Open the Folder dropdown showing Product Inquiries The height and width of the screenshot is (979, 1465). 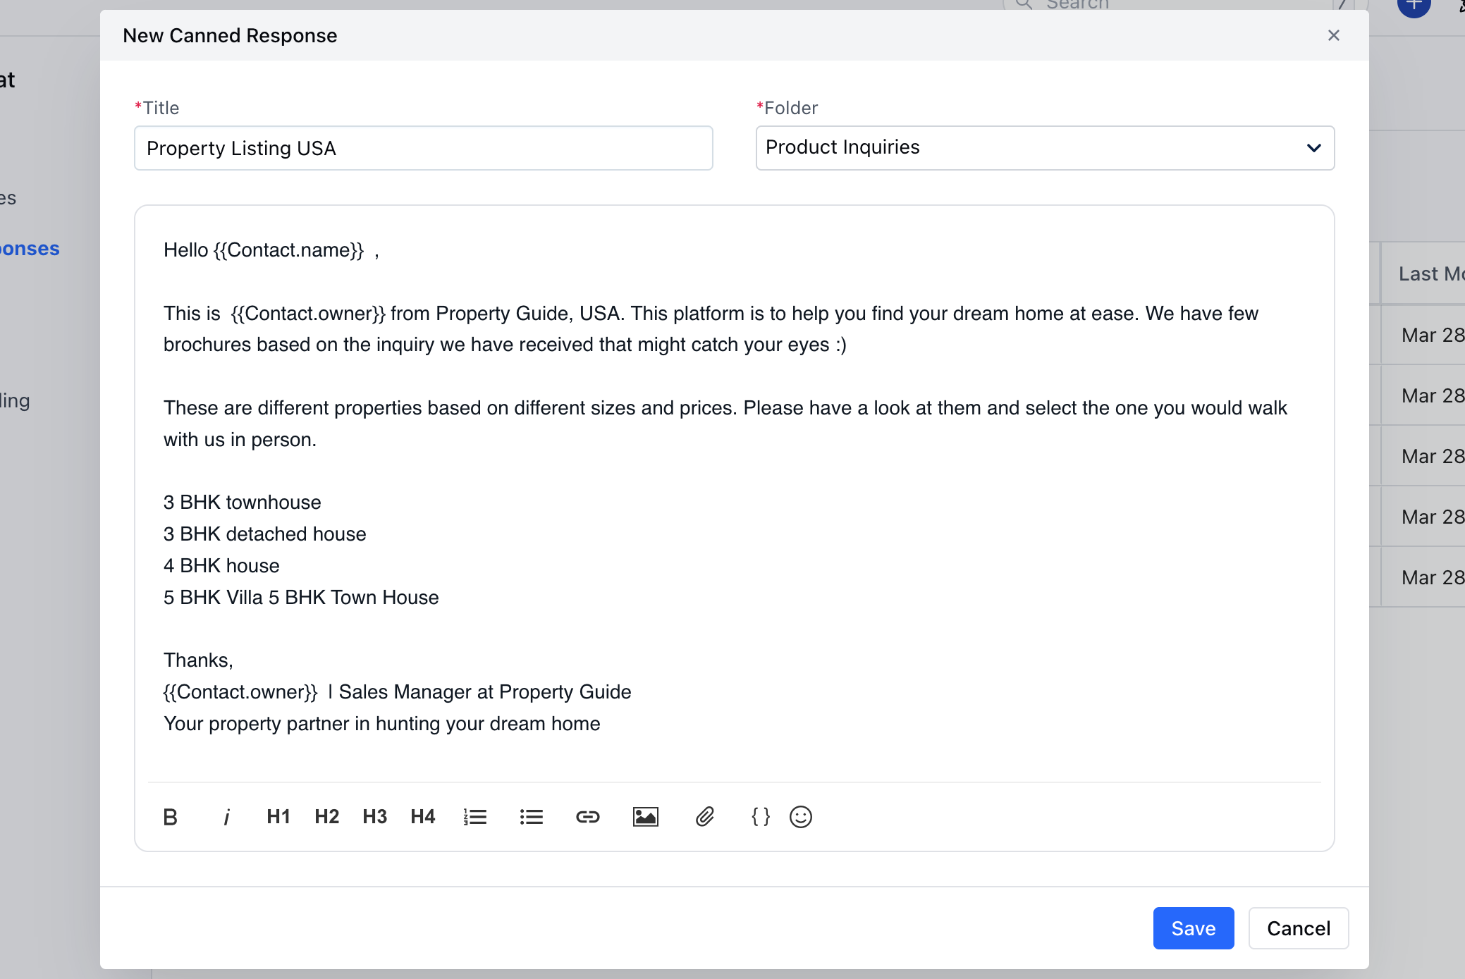1044,147
